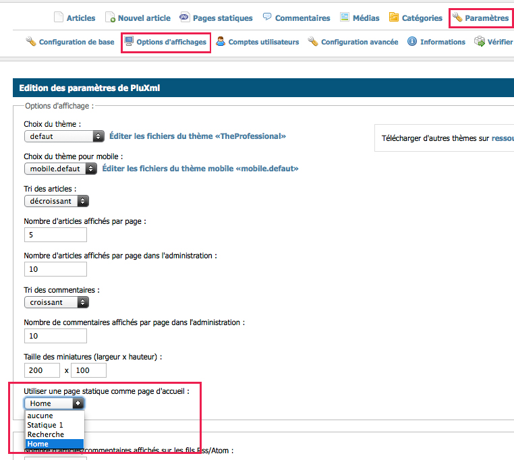
Task: Click the Informations globe icon
Action: (x=411, y=42)
